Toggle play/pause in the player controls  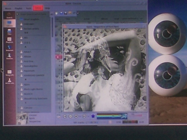70,116
